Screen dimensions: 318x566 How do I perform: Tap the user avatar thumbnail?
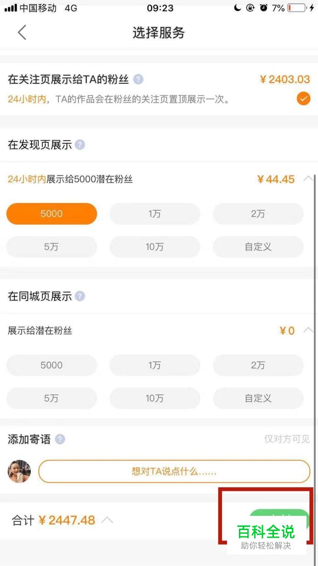(x=19, y=471)
